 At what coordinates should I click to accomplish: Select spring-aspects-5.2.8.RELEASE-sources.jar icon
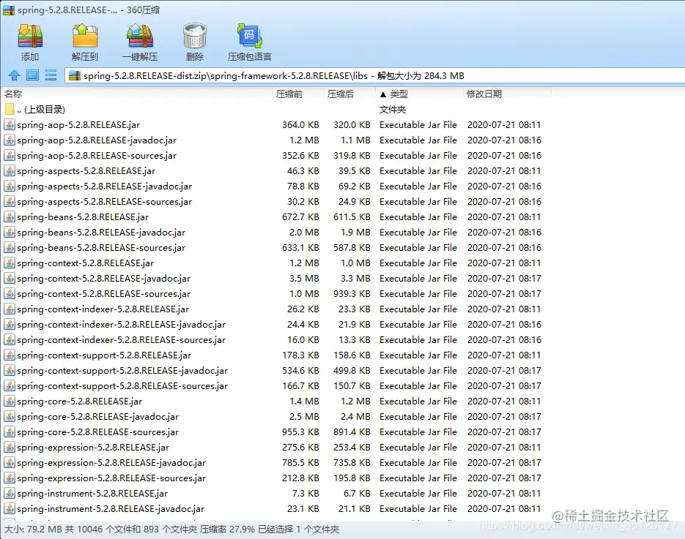coord(10,201)
